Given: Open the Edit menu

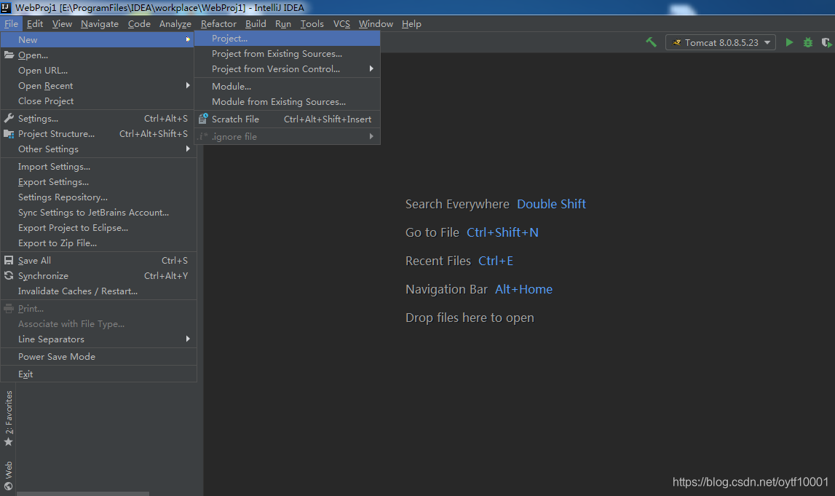Looking at the screenshot, I should pyautogui.click(x=35, y=23).
